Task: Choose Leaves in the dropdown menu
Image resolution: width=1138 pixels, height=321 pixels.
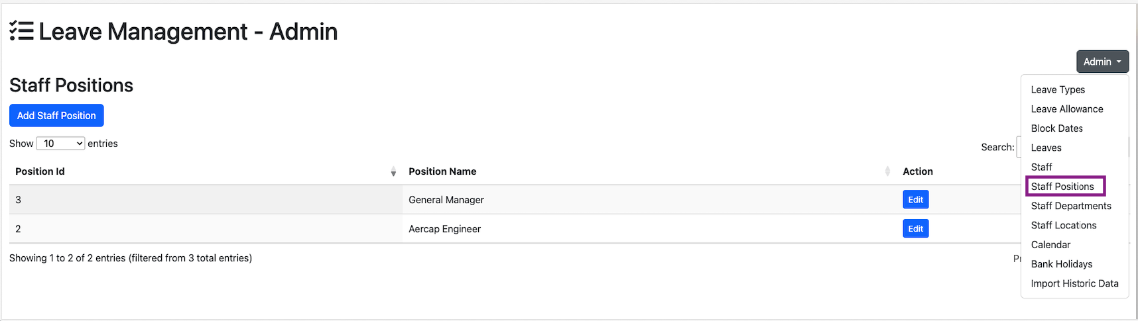Action: point(1046,148)
